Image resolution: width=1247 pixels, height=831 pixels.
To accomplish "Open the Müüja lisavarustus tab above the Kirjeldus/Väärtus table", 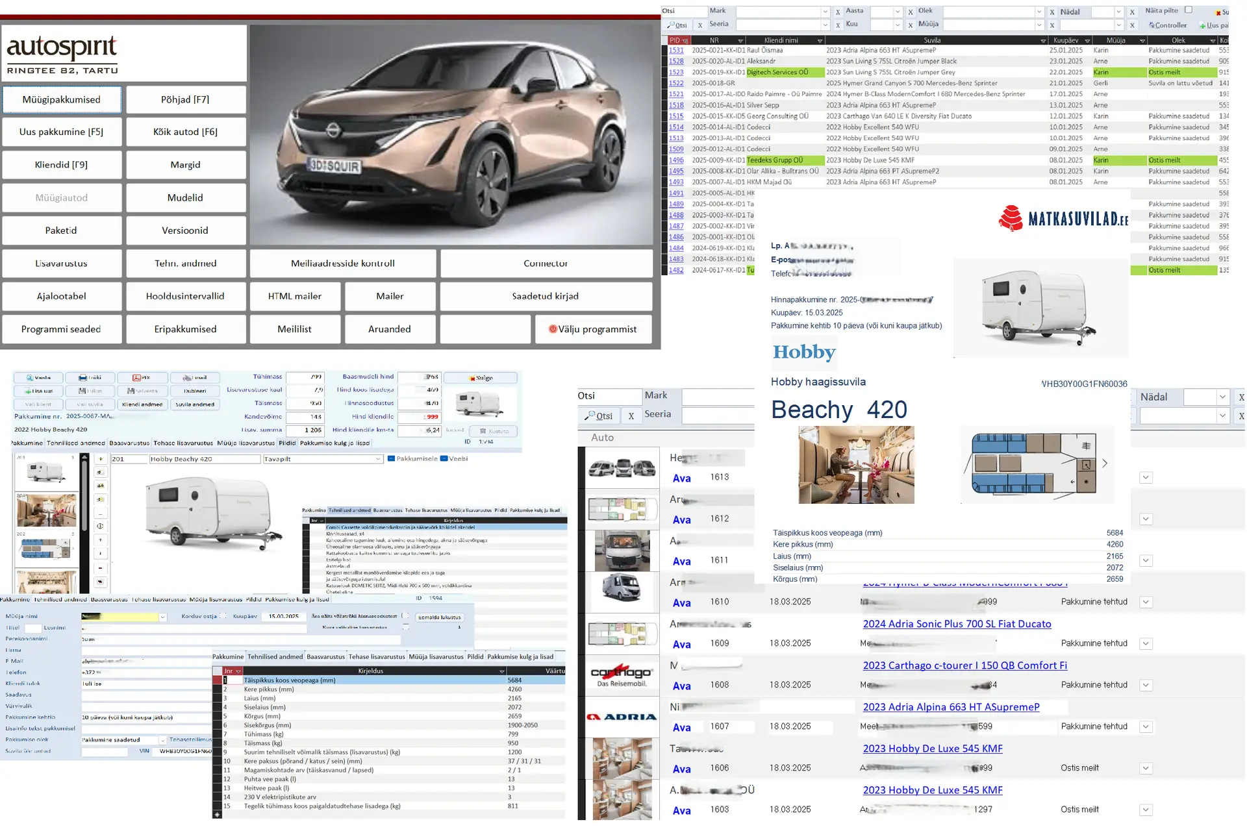I will click(x=436, y=657).
